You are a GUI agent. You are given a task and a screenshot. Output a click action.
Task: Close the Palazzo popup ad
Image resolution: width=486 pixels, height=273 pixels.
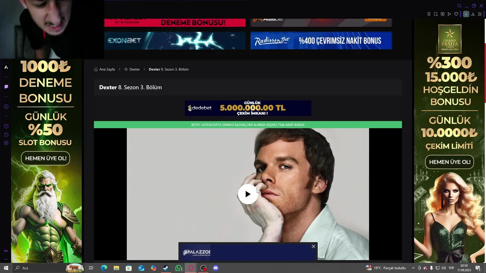313,246
